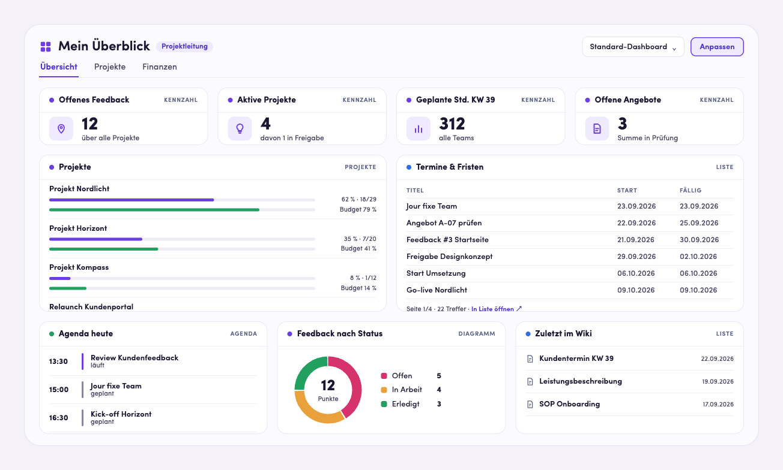Image resolution: width=783 pixels, height=470 pixels.
Task: Select the 'Angebot A-07 prüfen' row
Action: point(570,223)
